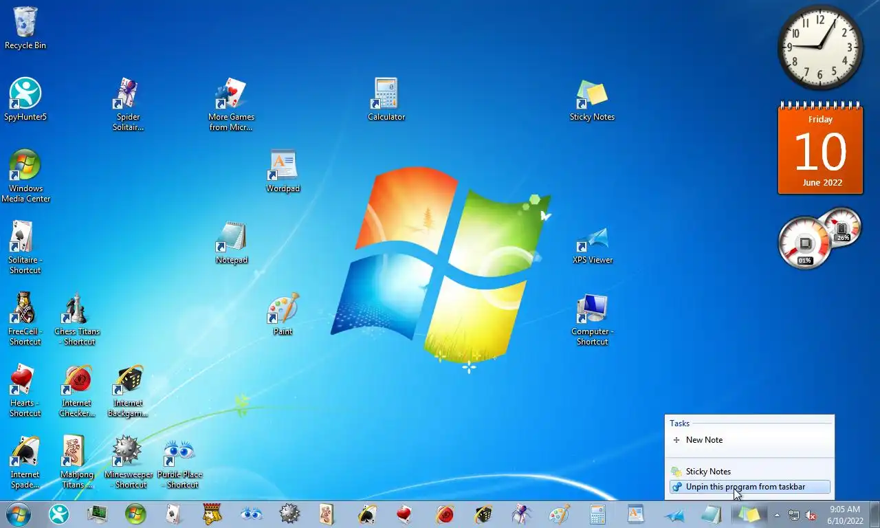Click the Windows Media Center taskbar icon
The width and height of the screenshot is (880, 528).
135,514
